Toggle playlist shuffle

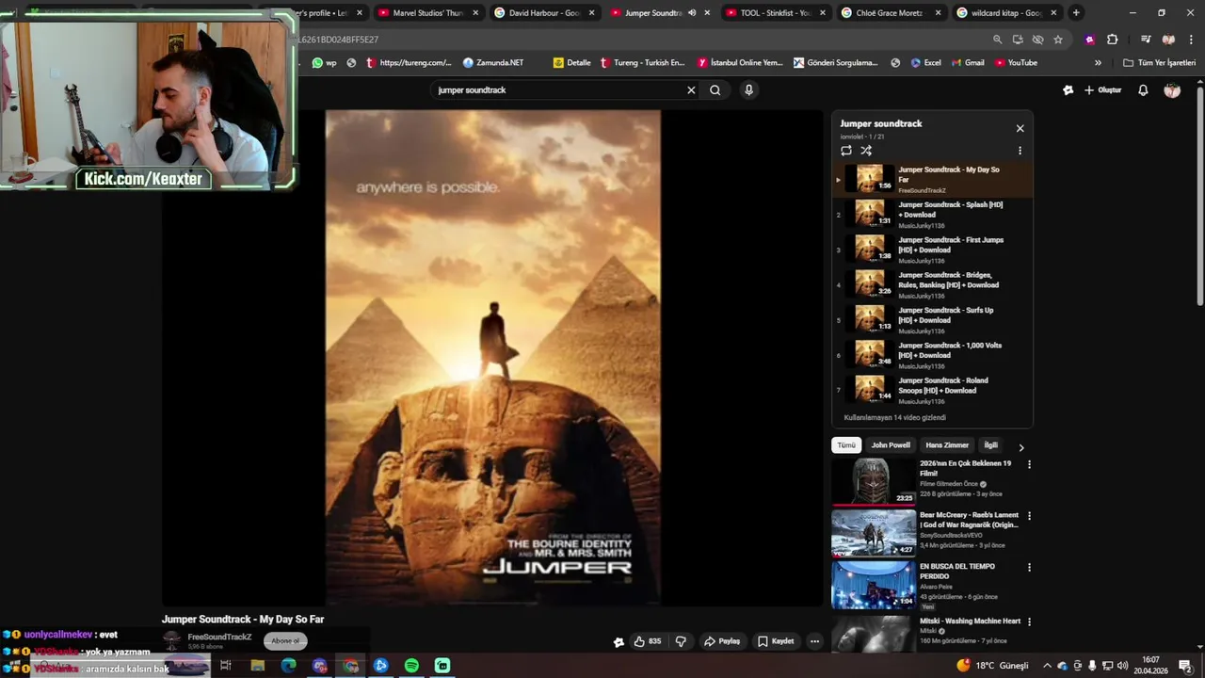tap(866, 151)
